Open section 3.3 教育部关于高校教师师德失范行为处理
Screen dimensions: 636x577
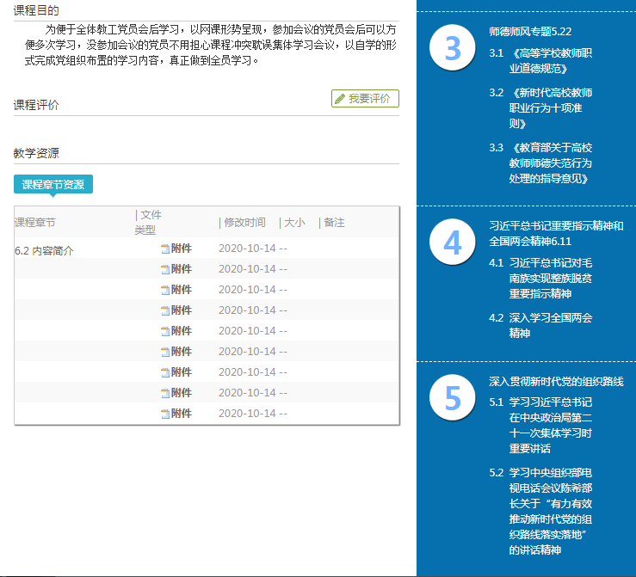pyautogui.click(x=551, y=163)
